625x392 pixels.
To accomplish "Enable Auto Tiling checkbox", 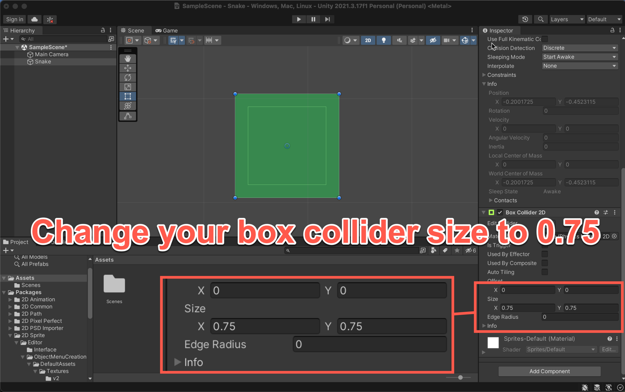I will [545, 272].
